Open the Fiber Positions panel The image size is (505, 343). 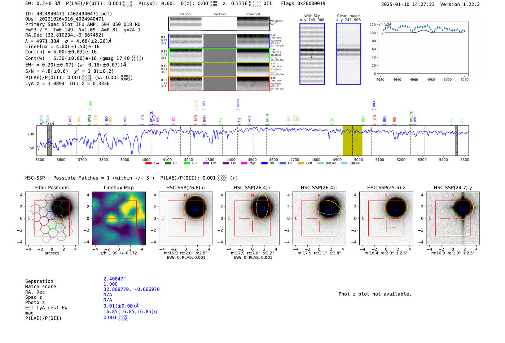tap(52, 218)
